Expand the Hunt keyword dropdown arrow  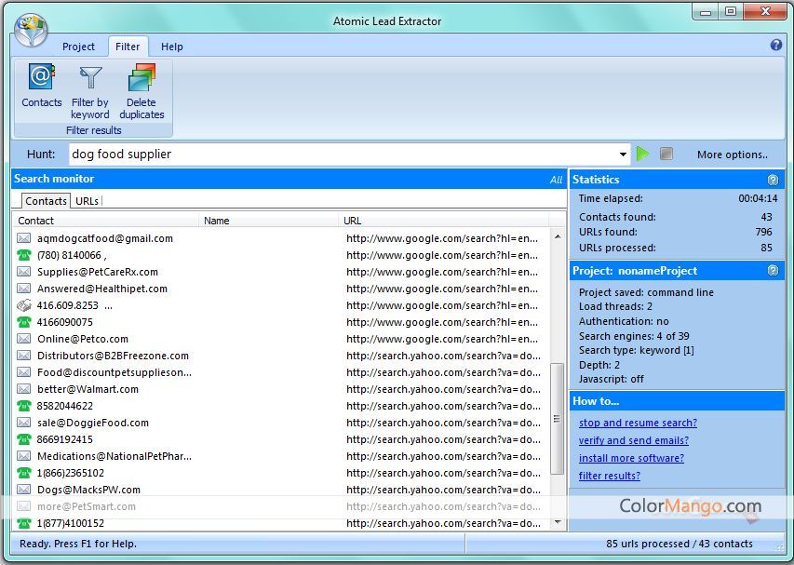[623, 155]
